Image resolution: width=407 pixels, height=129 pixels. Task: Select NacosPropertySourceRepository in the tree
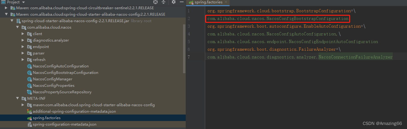[62, 92]
